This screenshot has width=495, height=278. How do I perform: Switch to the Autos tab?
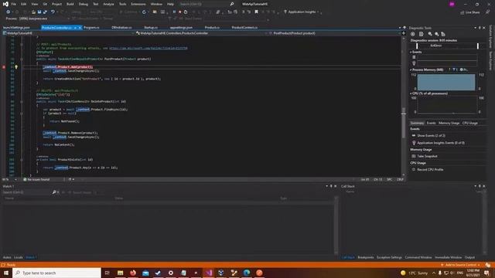[x=7, y=257]
